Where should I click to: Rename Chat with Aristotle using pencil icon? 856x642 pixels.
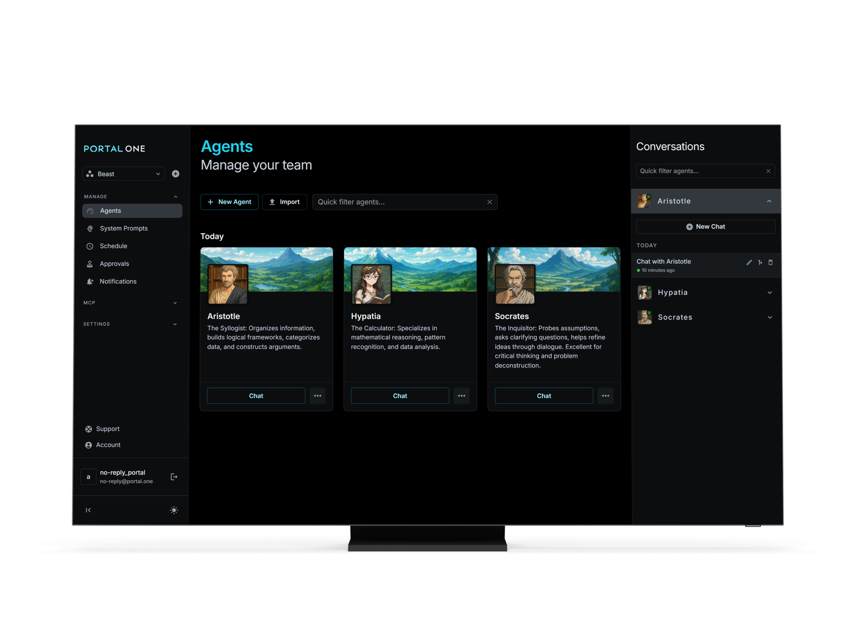point(749,262)
